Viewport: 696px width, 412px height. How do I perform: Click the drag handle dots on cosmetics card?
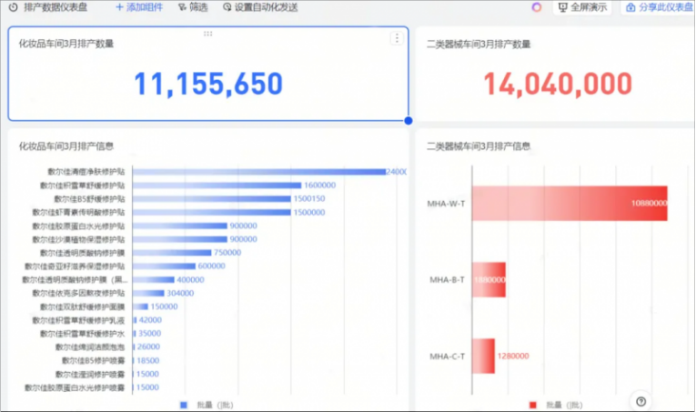click(207, 33)
